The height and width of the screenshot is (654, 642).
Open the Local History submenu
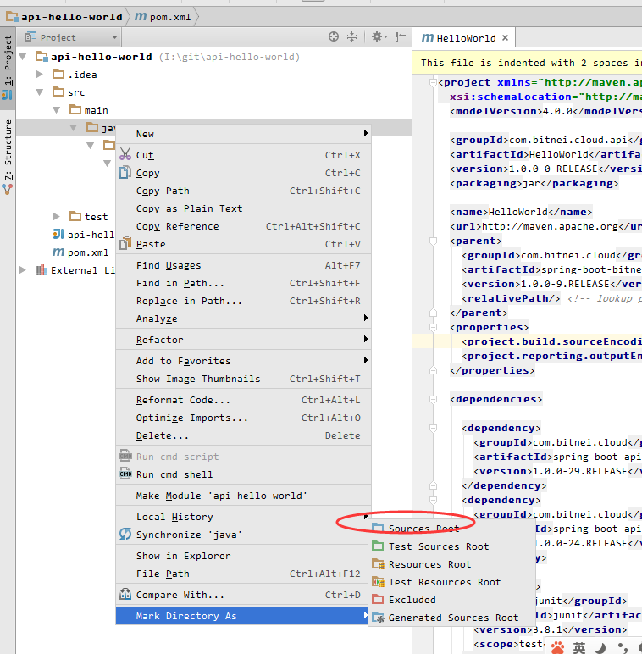coord(243,517)
